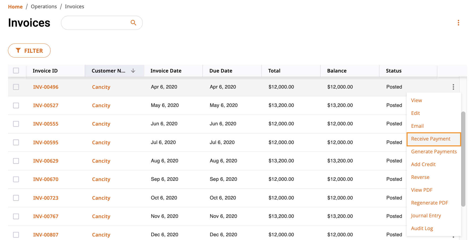Check the box for INV-00527
The height and width of the screenshot is (240, 471).
coord(16,105)
